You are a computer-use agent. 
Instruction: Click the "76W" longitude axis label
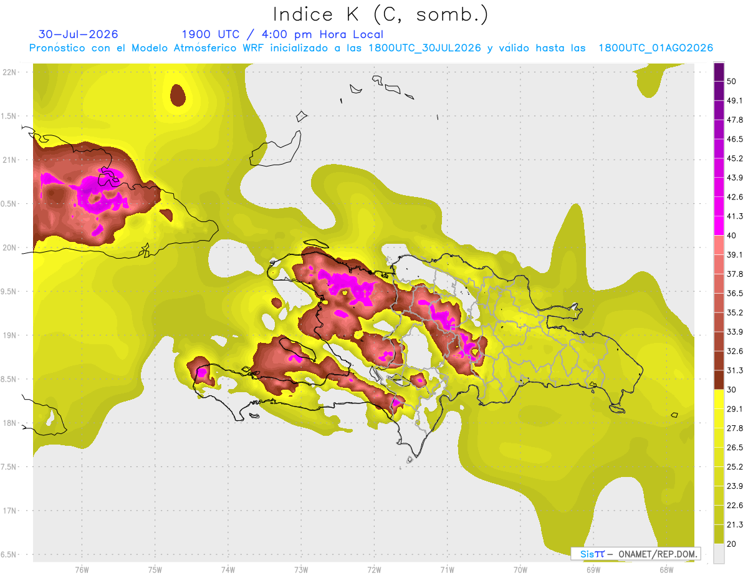[x=82, y=569]
